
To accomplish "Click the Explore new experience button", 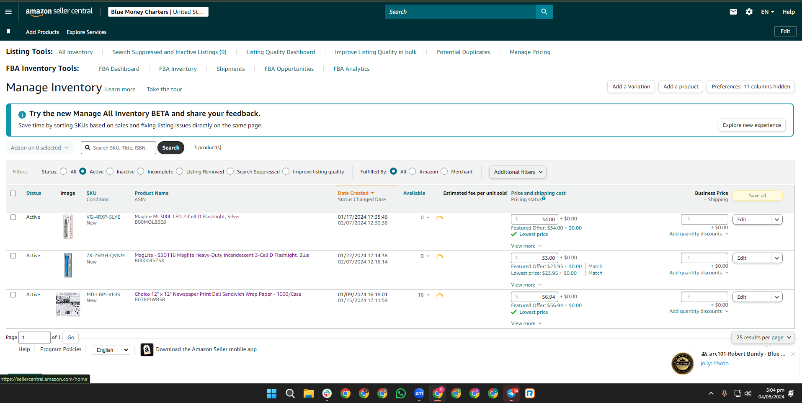I will point(752,125).
